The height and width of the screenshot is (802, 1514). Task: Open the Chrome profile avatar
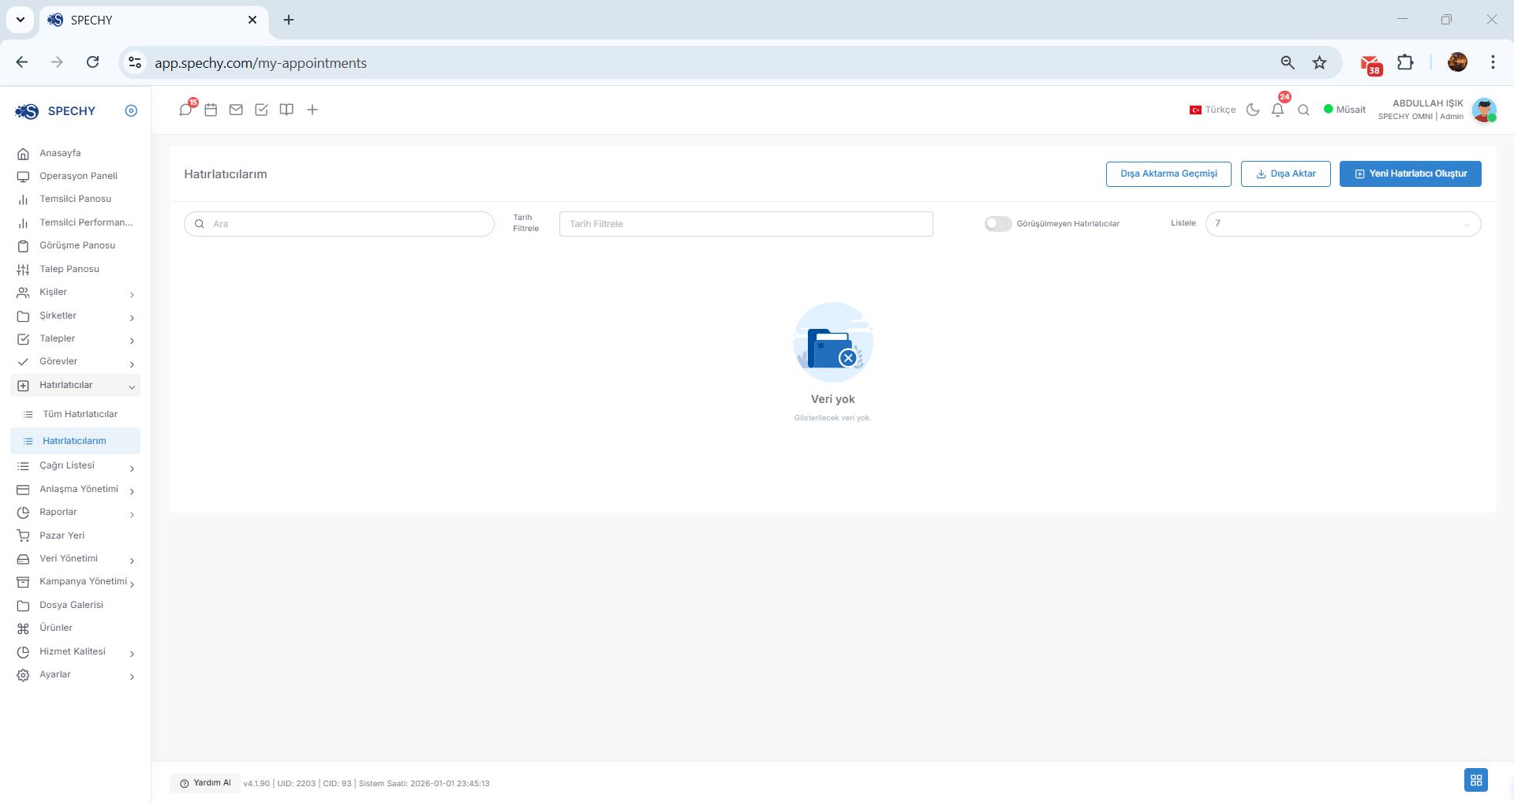pos(1457,62)
